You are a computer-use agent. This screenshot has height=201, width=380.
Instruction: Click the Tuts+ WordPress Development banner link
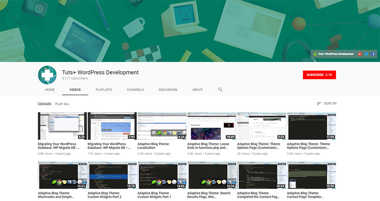[x=334, y=54]
